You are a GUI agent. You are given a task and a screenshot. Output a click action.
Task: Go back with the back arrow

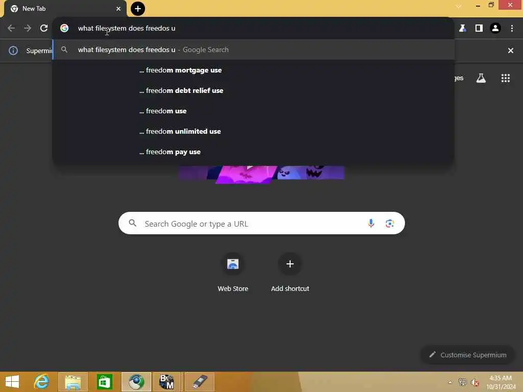coord(11,29)
